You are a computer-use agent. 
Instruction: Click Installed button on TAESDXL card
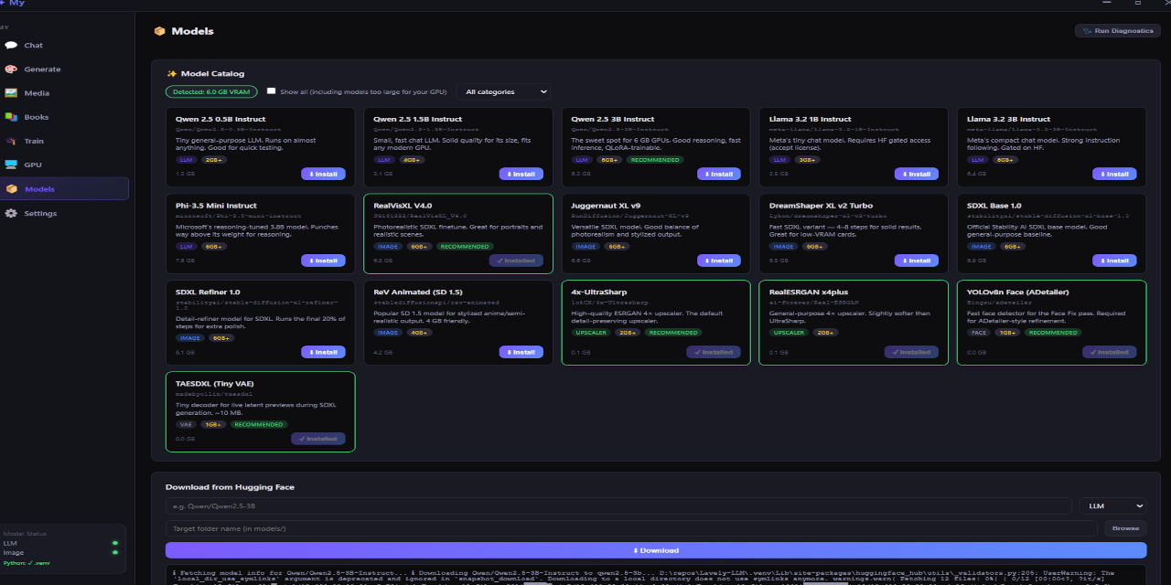pyautogui.click(x=318, y=439)
